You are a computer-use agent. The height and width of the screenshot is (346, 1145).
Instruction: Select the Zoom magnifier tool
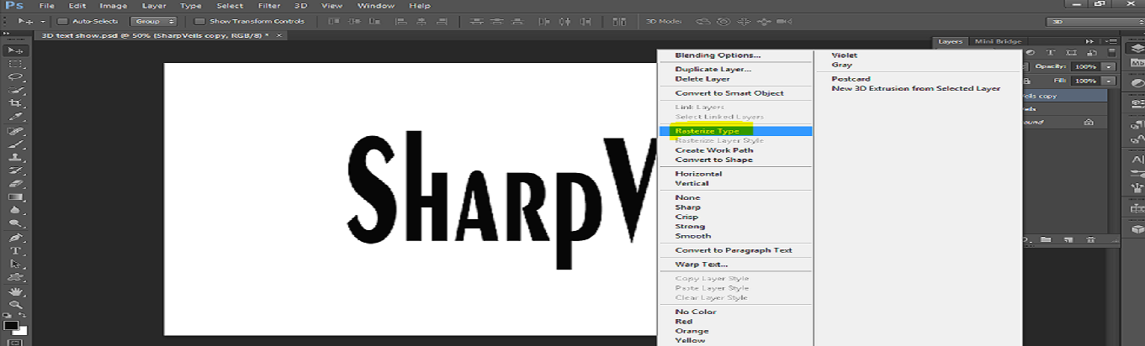coord(15,305)
